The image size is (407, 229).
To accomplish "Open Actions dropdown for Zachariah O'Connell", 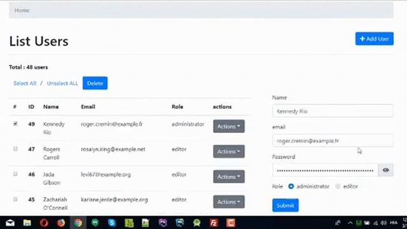I will 229,202.
